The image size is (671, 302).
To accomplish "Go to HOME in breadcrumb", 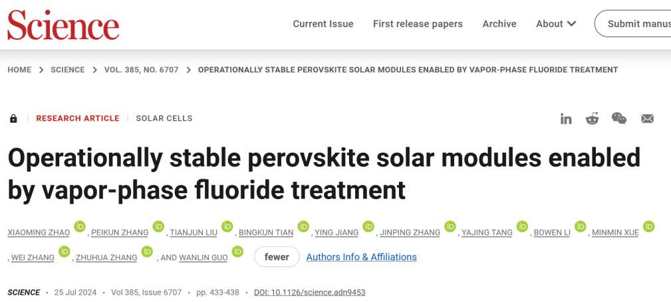I will [x=19, y=70].
